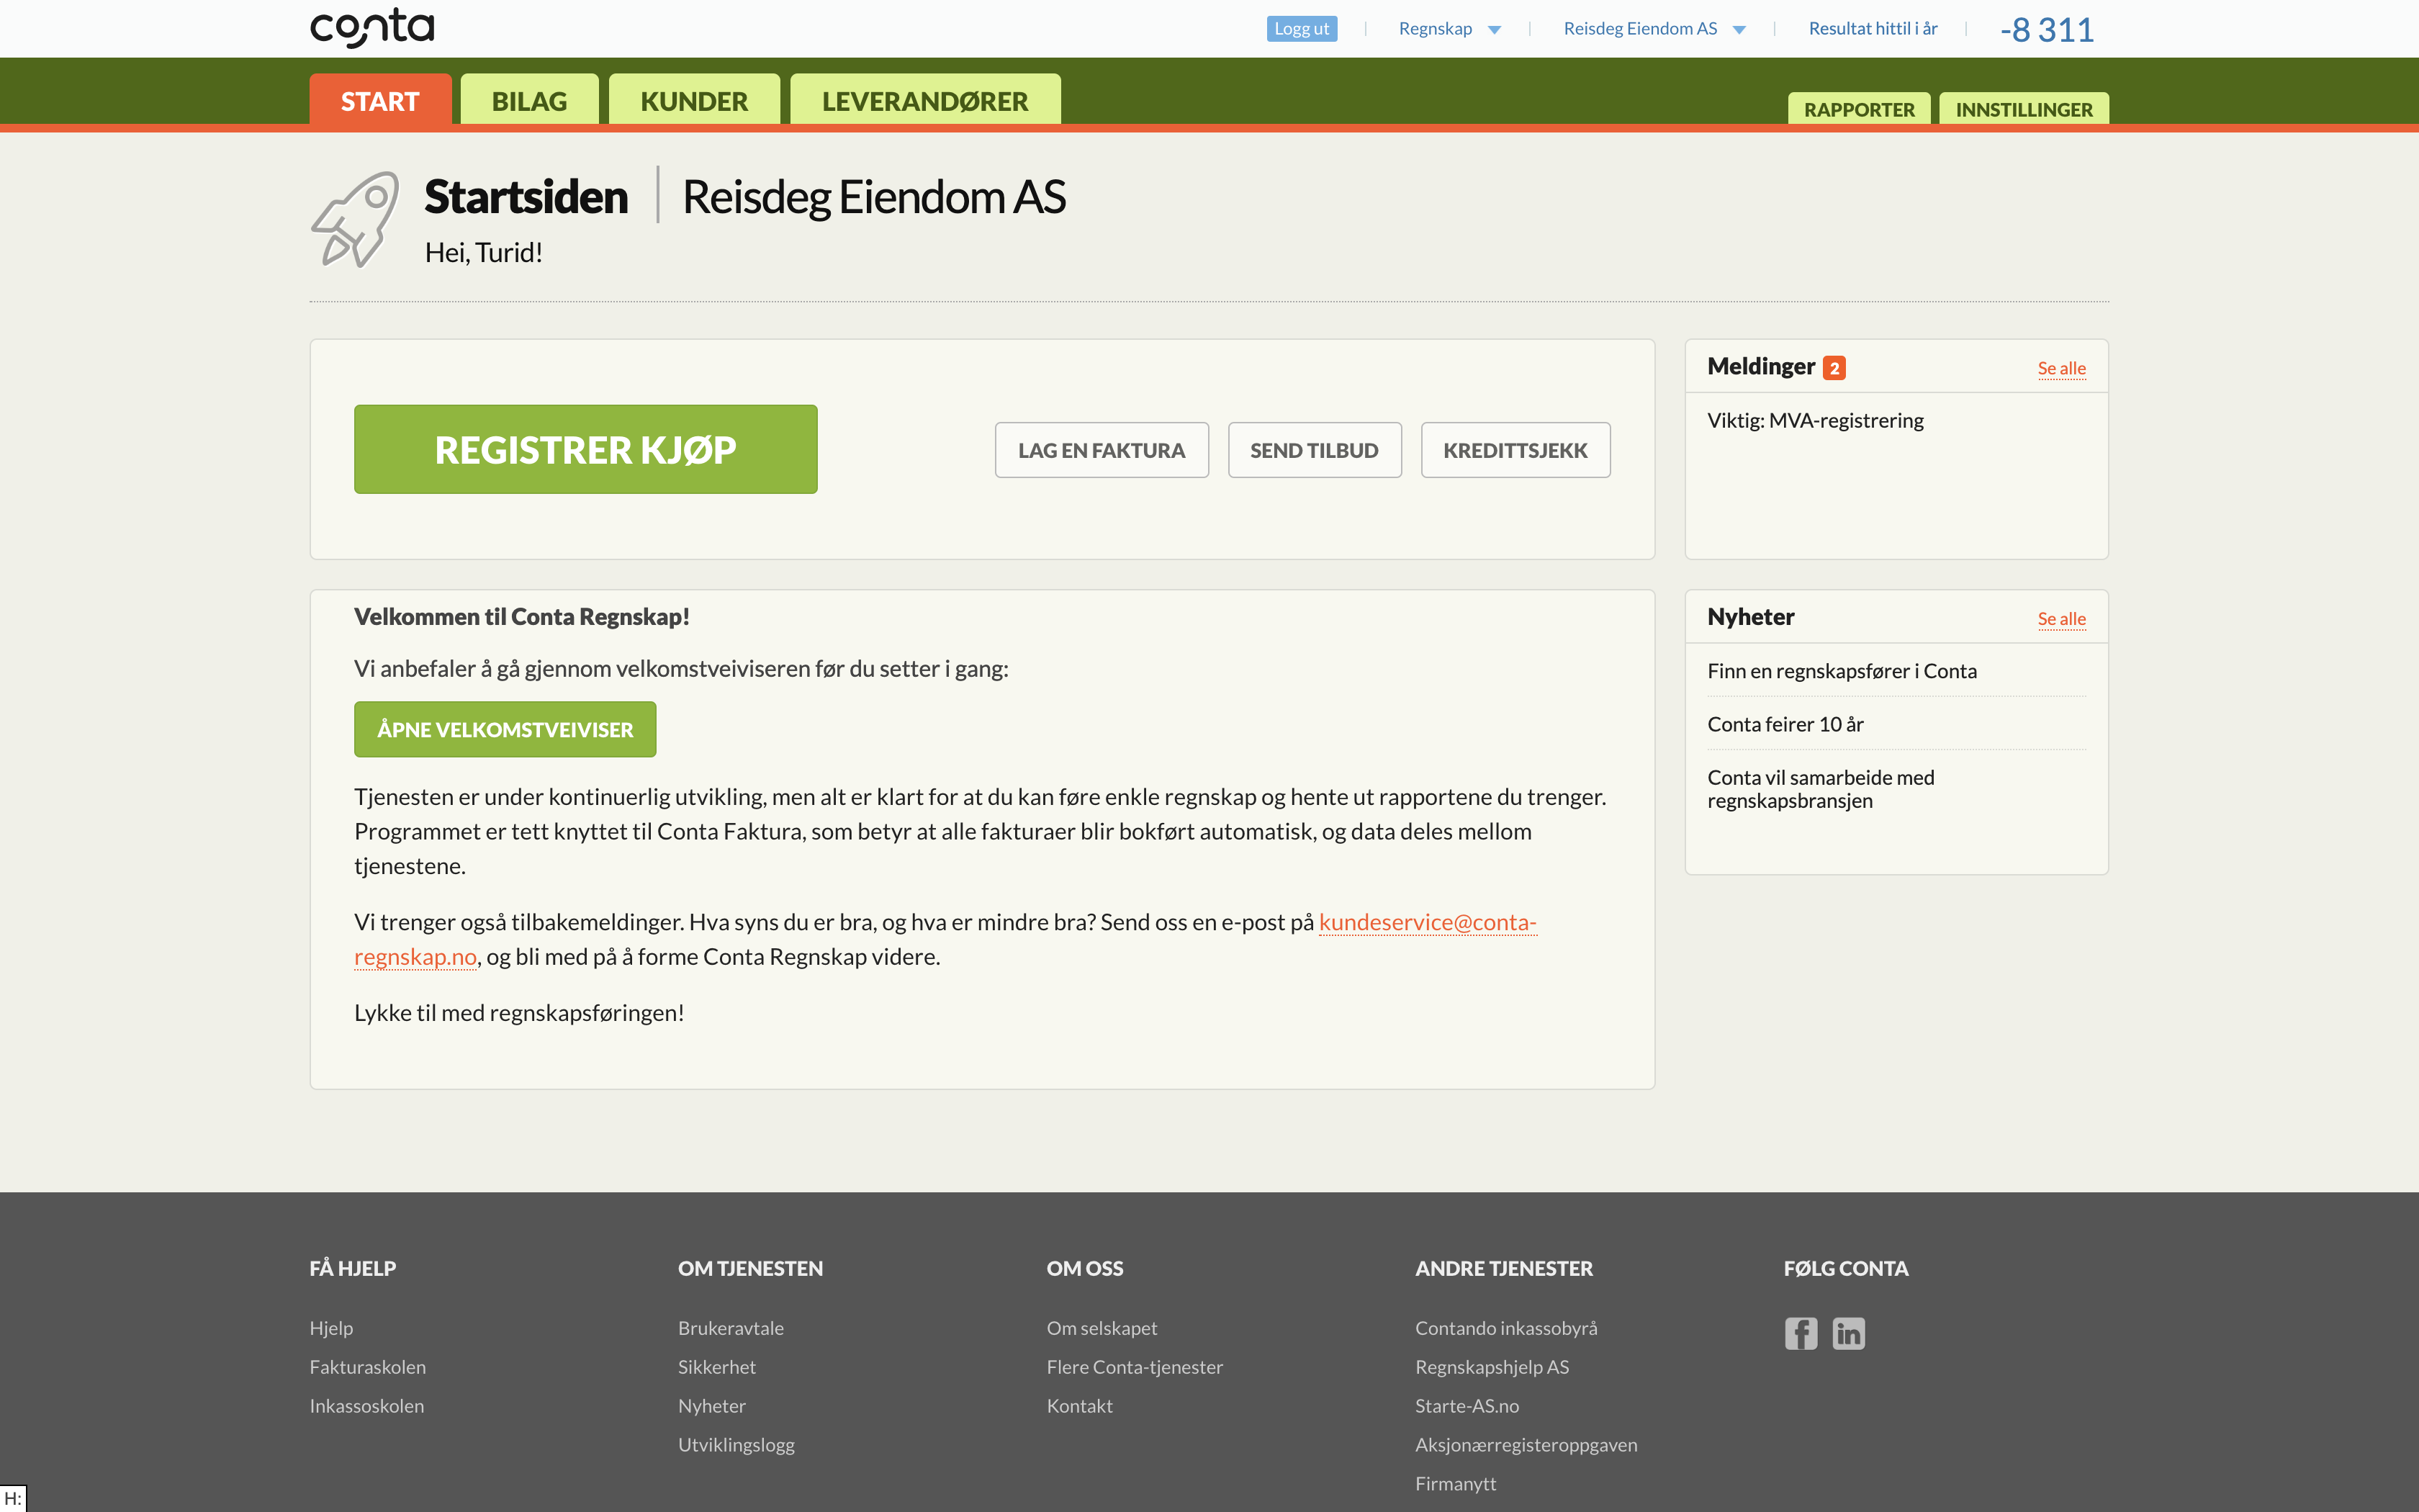2419x1512 pixels.
Task: Click the Utviklingslogg footer link
Action: tap(736, 1445)
